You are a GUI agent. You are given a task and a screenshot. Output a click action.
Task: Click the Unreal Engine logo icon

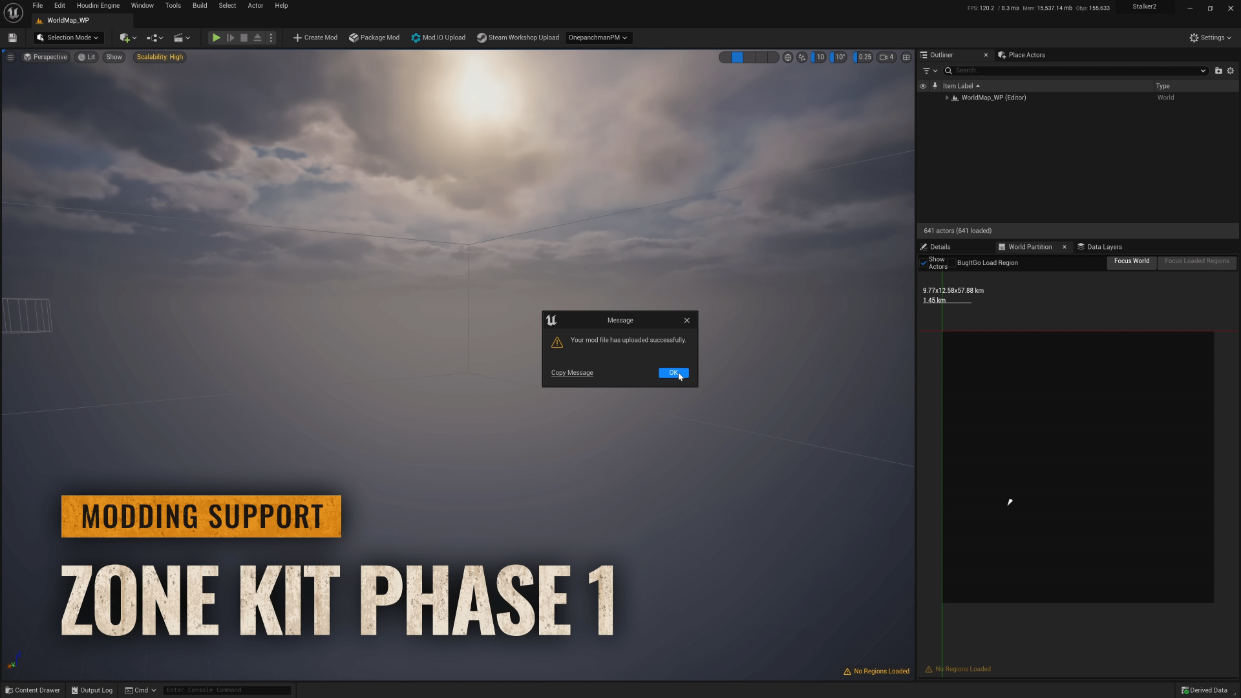pos(13,12)
